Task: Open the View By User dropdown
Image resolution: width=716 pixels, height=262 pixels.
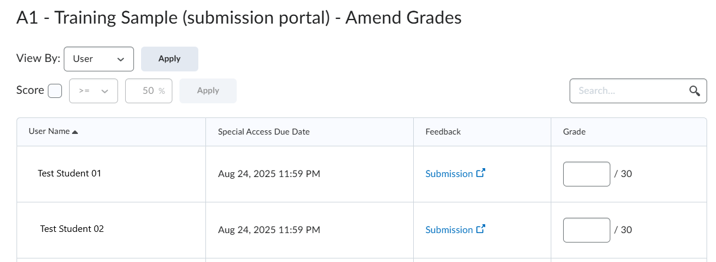Action: point(99,59)
